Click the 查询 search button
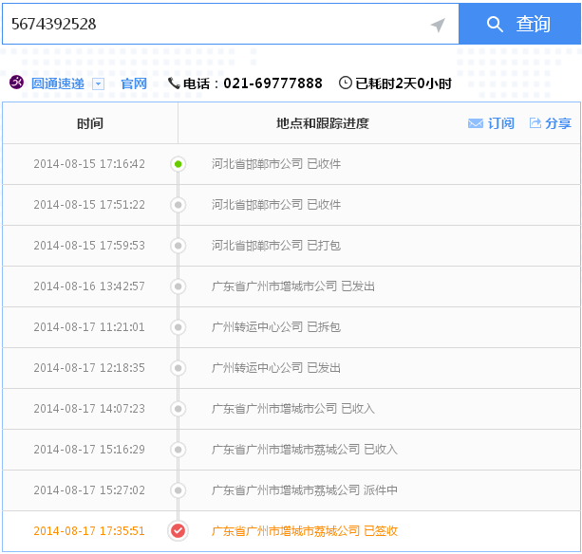This screenshot has height=554, width=582. (x=519, y=24)
